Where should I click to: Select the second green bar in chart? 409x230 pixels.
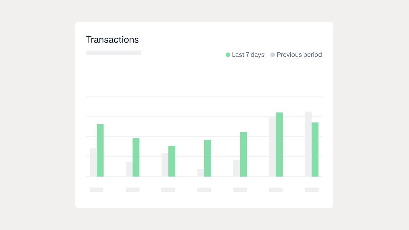coord(136,157)
